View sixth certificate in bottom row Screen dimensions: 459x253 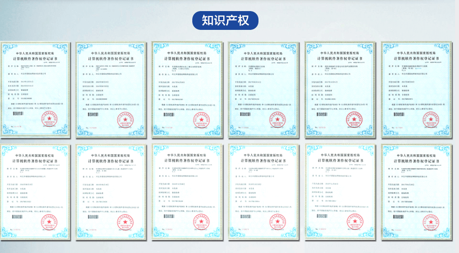pos(416,193)
